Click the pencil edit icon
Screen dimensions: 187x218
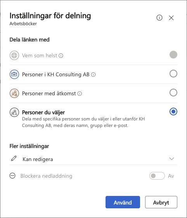click(14, 158)
